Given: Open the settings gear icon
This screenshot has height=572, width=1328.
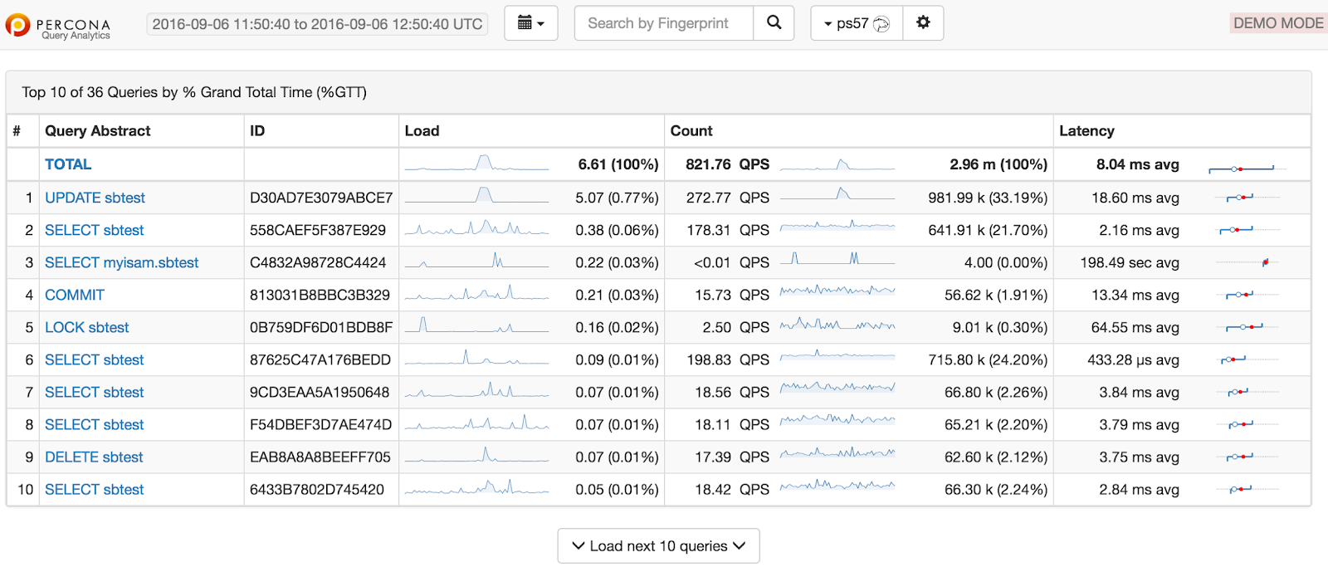Looking at the screenshot, I should pyautogui.click(x=923, y=23).
